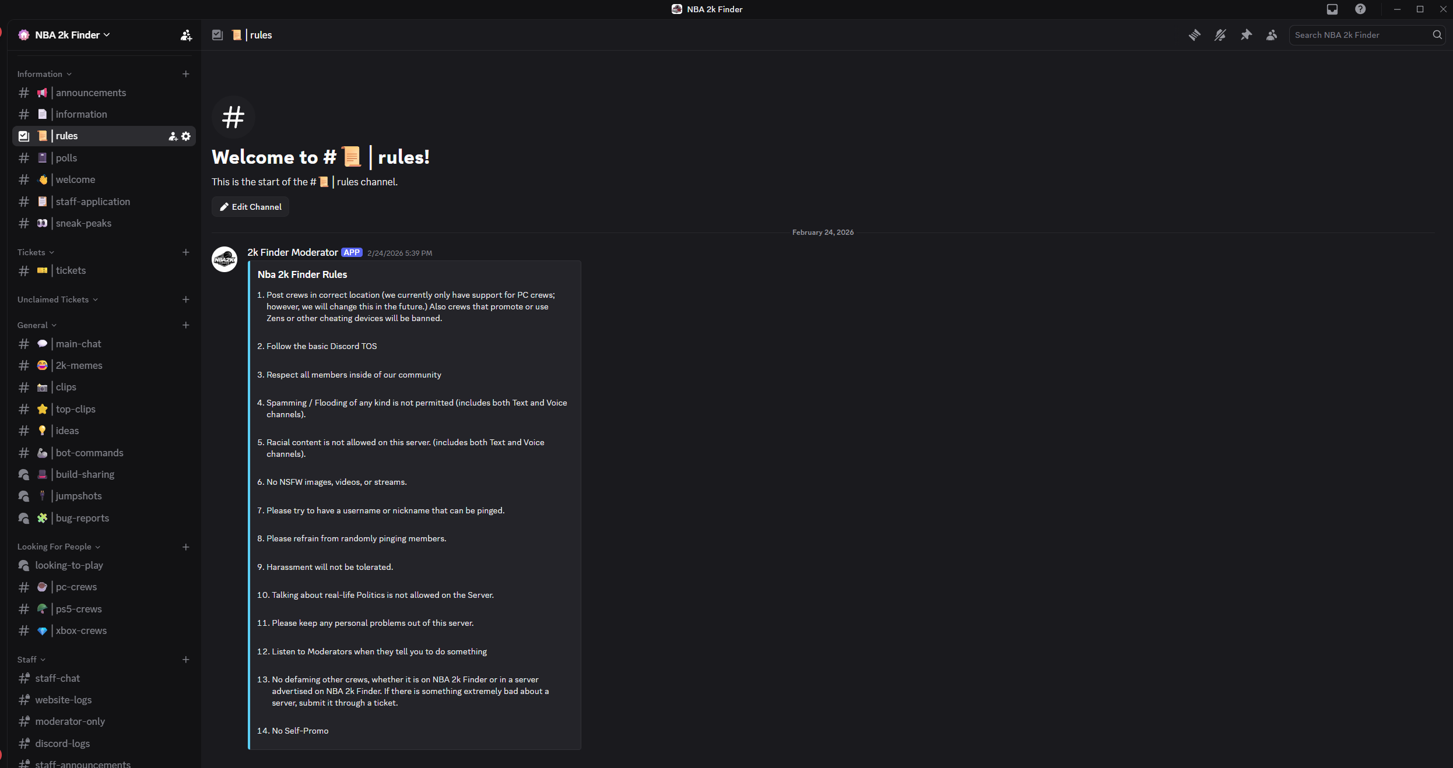Select the main-chat channel
Viewport: 1453px width, 768px height.
coord(79,344)
